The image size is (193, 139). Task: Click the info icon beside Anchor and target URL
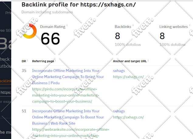[x=148, y=60]
